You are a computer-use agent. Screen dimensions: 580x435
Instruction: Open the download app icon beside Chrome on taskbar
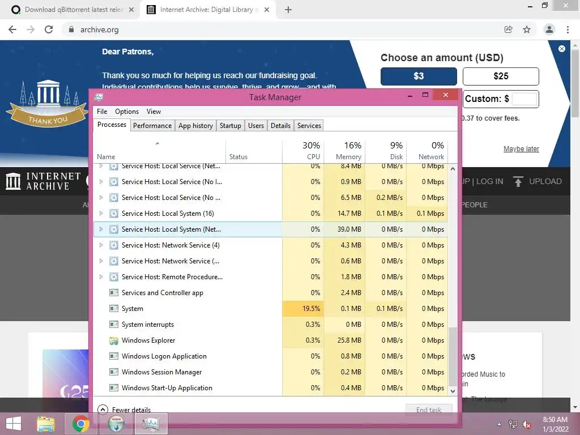pos(116,424)
